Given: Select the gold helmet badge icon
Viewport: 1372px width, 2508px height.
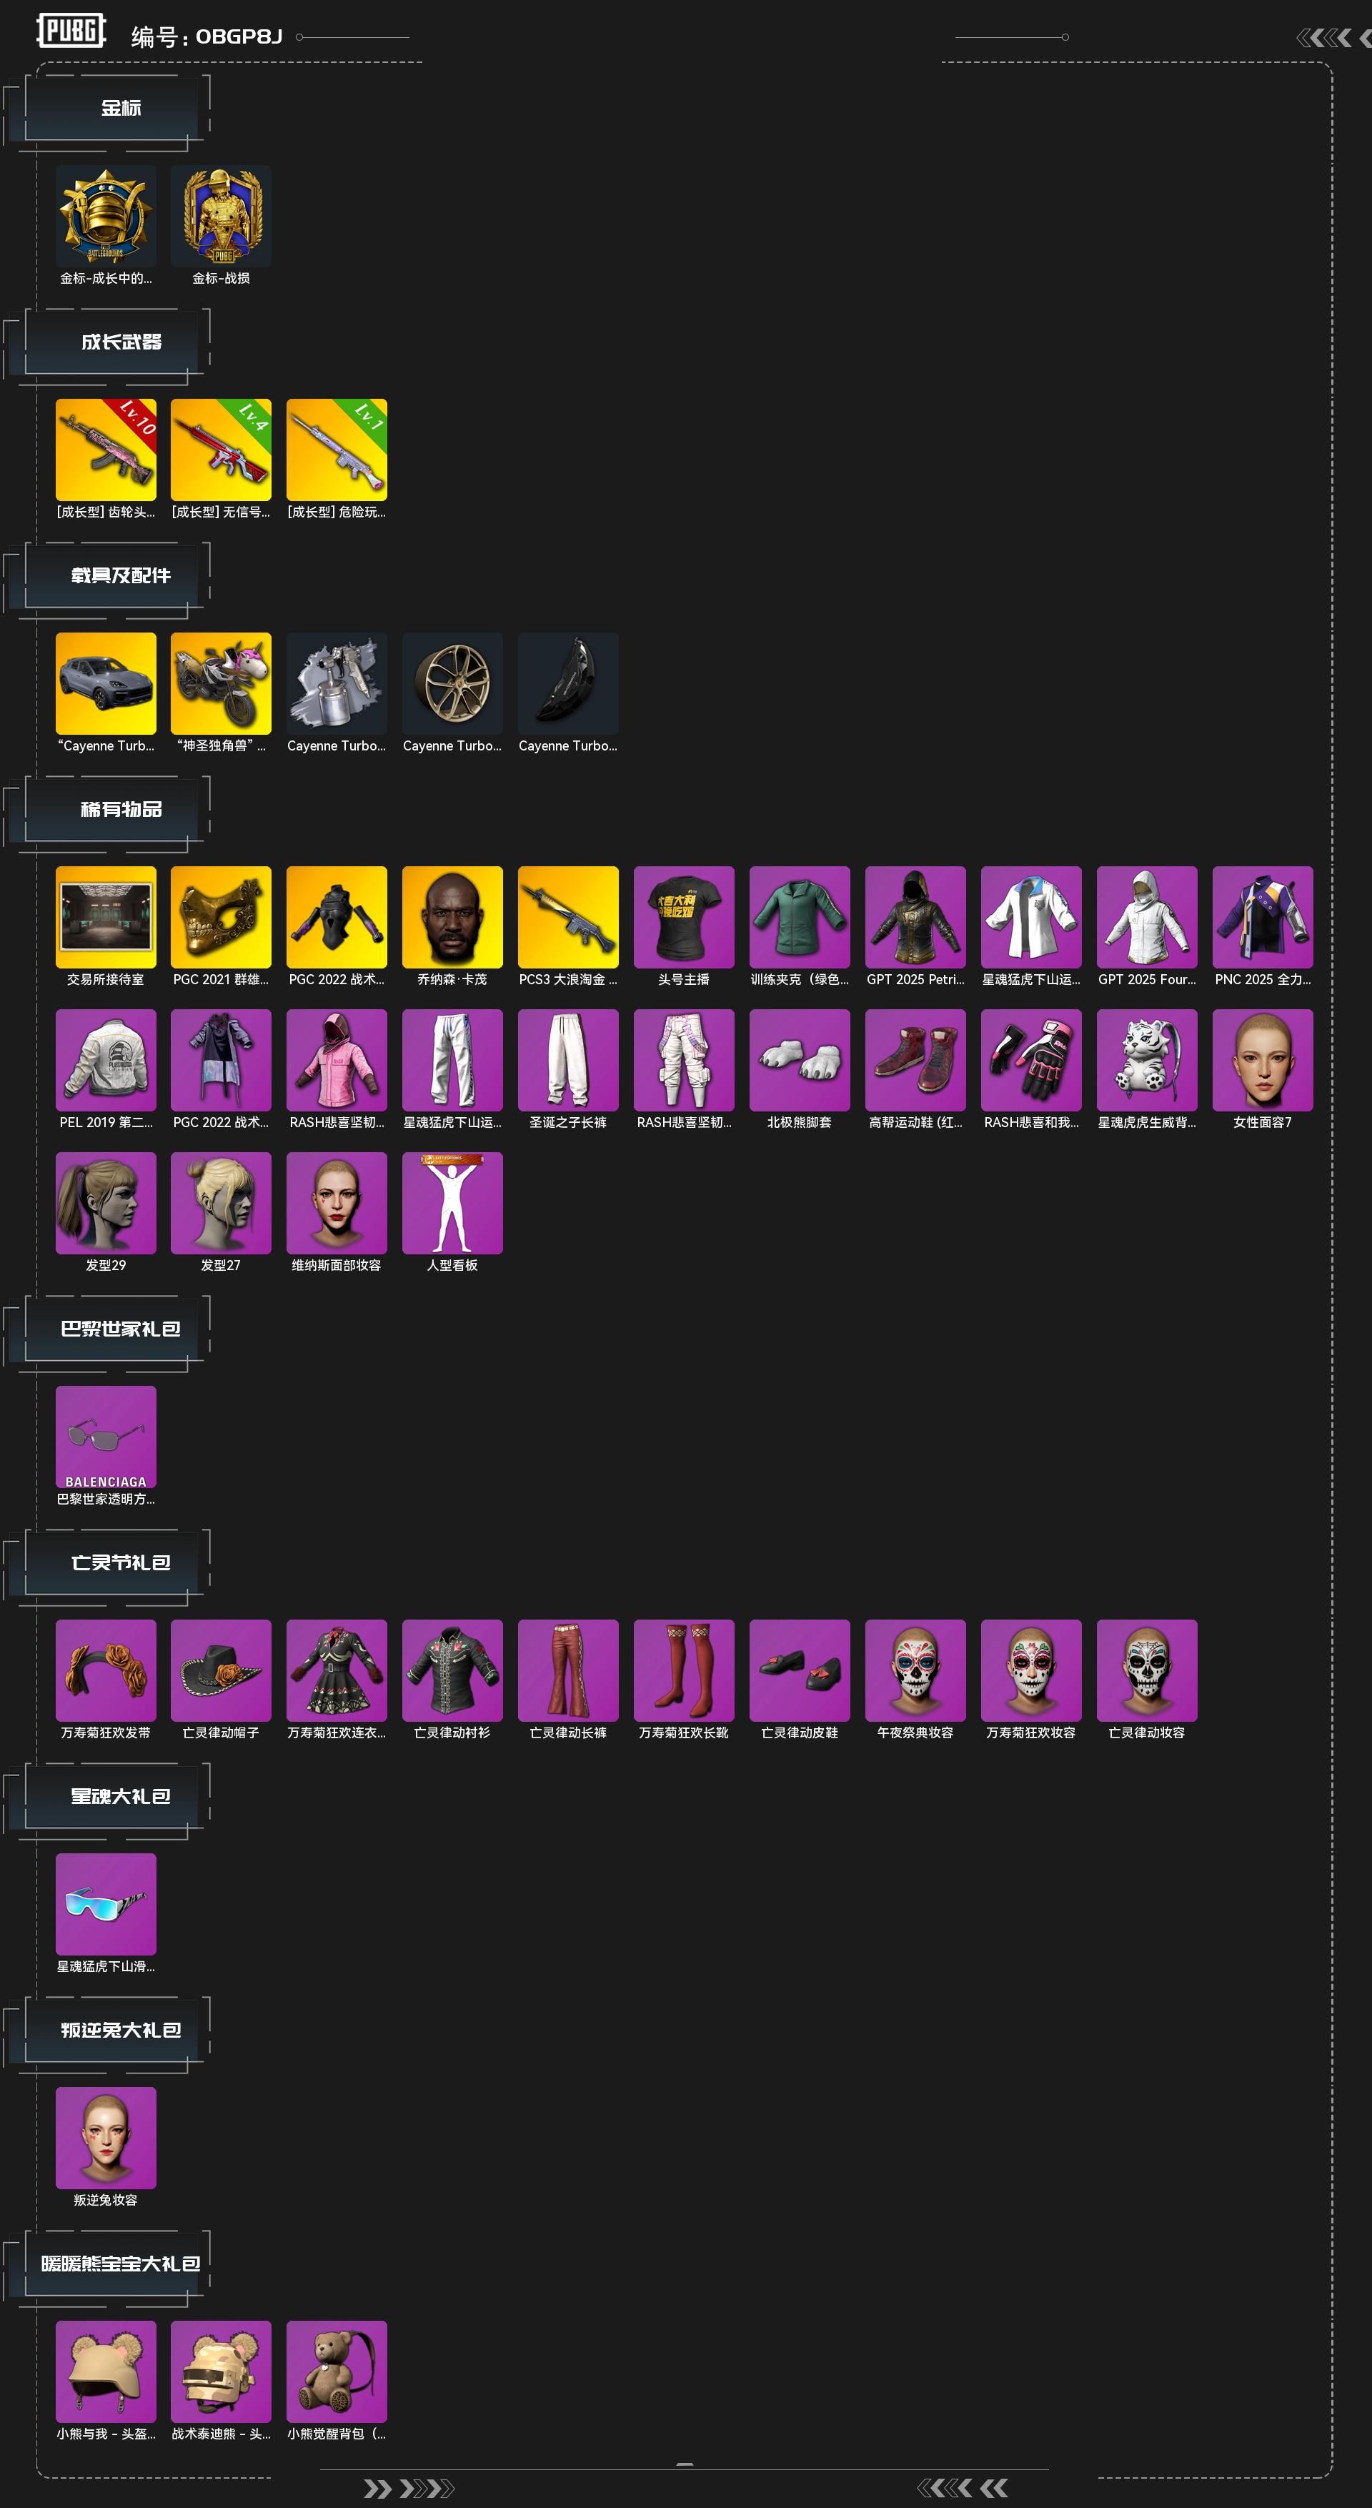Looking at the screenshot, I should click(105, 216).
